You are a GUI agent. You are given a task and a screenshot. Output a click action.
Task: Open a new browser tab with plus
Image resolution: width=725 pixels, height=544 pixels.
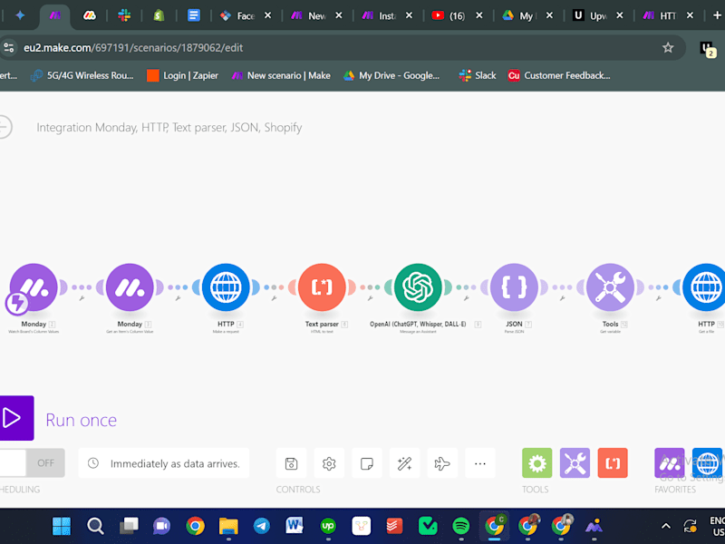tap(717, 15)
